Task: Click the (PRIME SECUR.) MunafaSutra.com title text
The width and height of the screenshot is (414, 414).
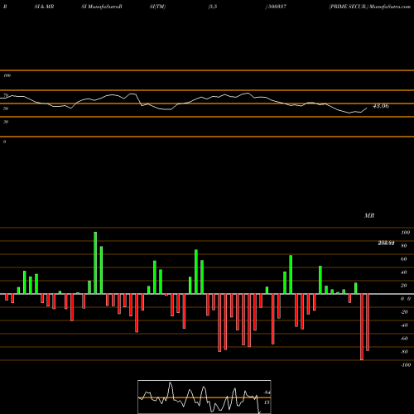Action: pos(370,7)
